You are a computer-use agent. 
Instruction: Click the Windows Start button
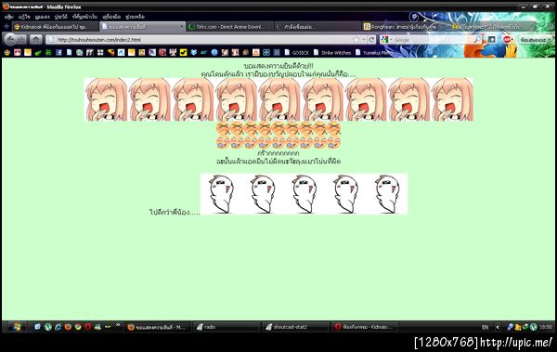pos(16,327)
